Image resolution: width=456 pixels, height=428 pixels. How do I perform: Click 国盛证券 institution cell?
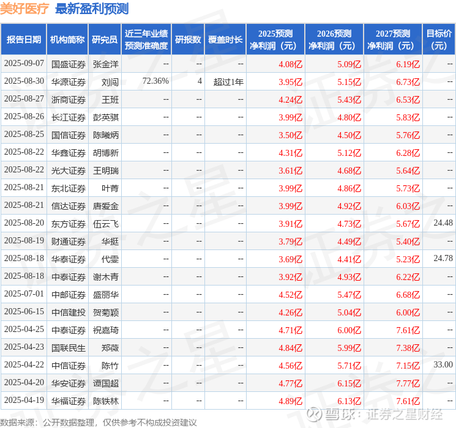point(69,64)
